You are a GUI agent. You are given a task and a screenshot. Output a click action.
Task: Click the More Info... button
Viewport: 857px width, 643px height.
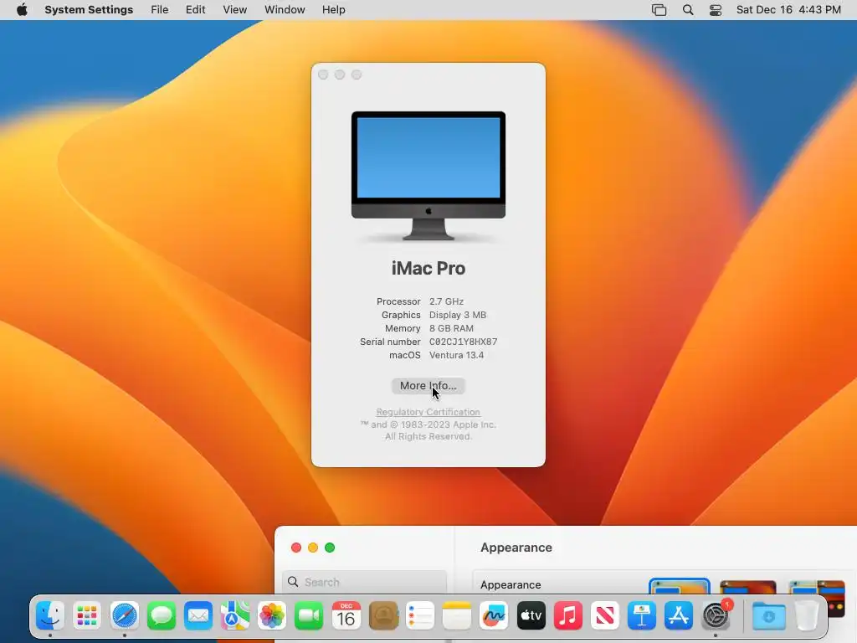[428, 385]
